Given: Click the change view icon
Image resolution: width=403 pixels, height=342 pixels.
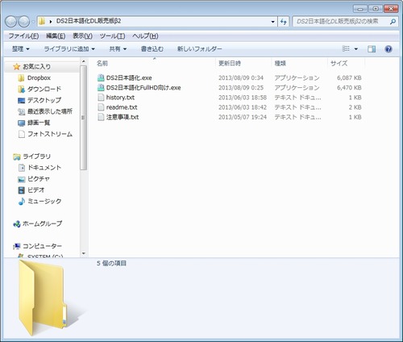Looking at the screenshot, I should (346, 48).
